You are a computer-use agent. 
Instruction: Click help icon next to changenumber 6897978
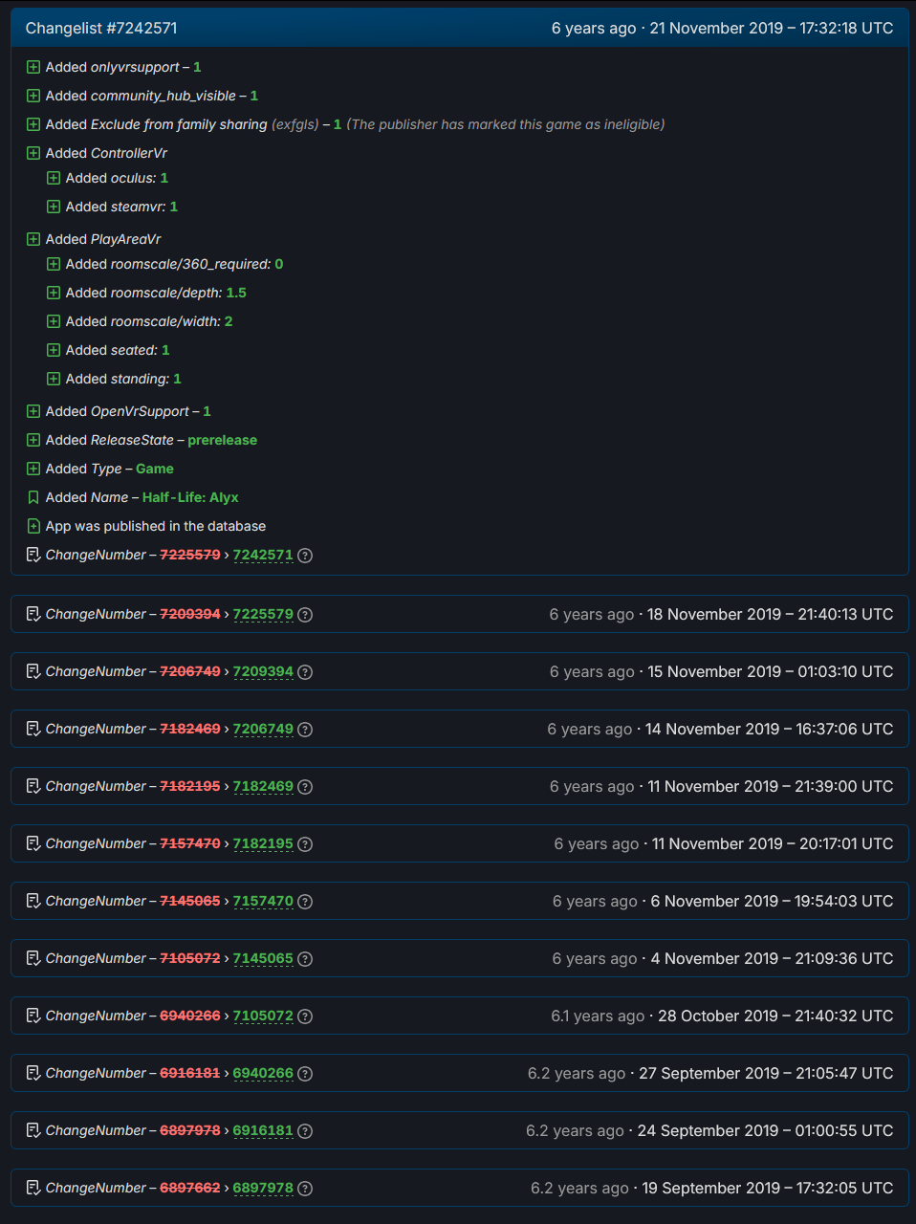coord(305,1189)
